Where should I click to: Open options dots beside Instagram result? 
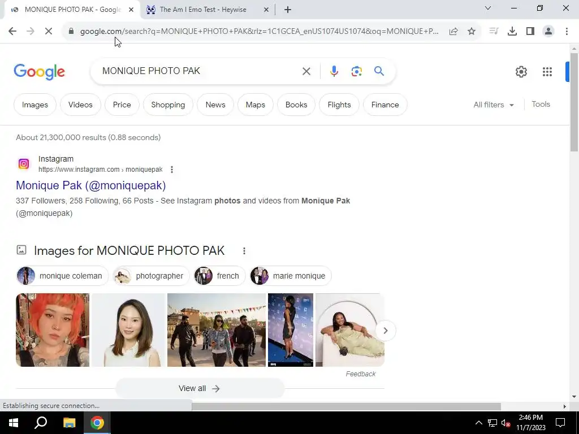tap(172, 170)
